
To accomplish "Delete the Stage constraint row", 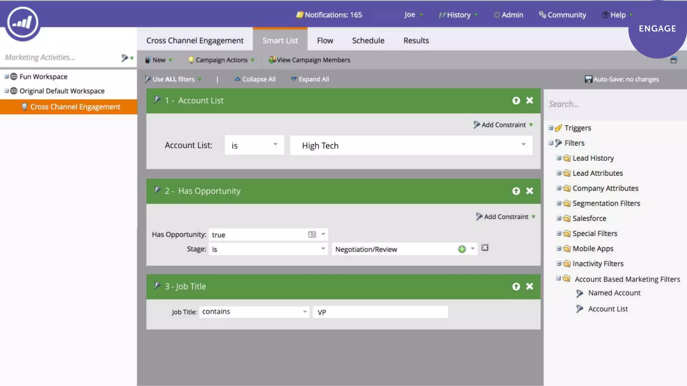I will [x=485, y=248].
